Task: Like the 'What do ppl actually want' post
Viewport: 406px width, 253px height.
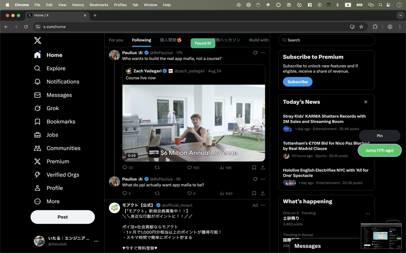Action: pos(190,193)
